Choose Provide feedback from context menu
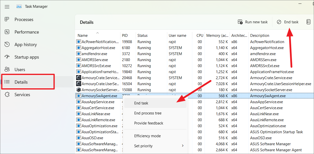Viewport: 314px width, 154px height. tap(148, 123)
